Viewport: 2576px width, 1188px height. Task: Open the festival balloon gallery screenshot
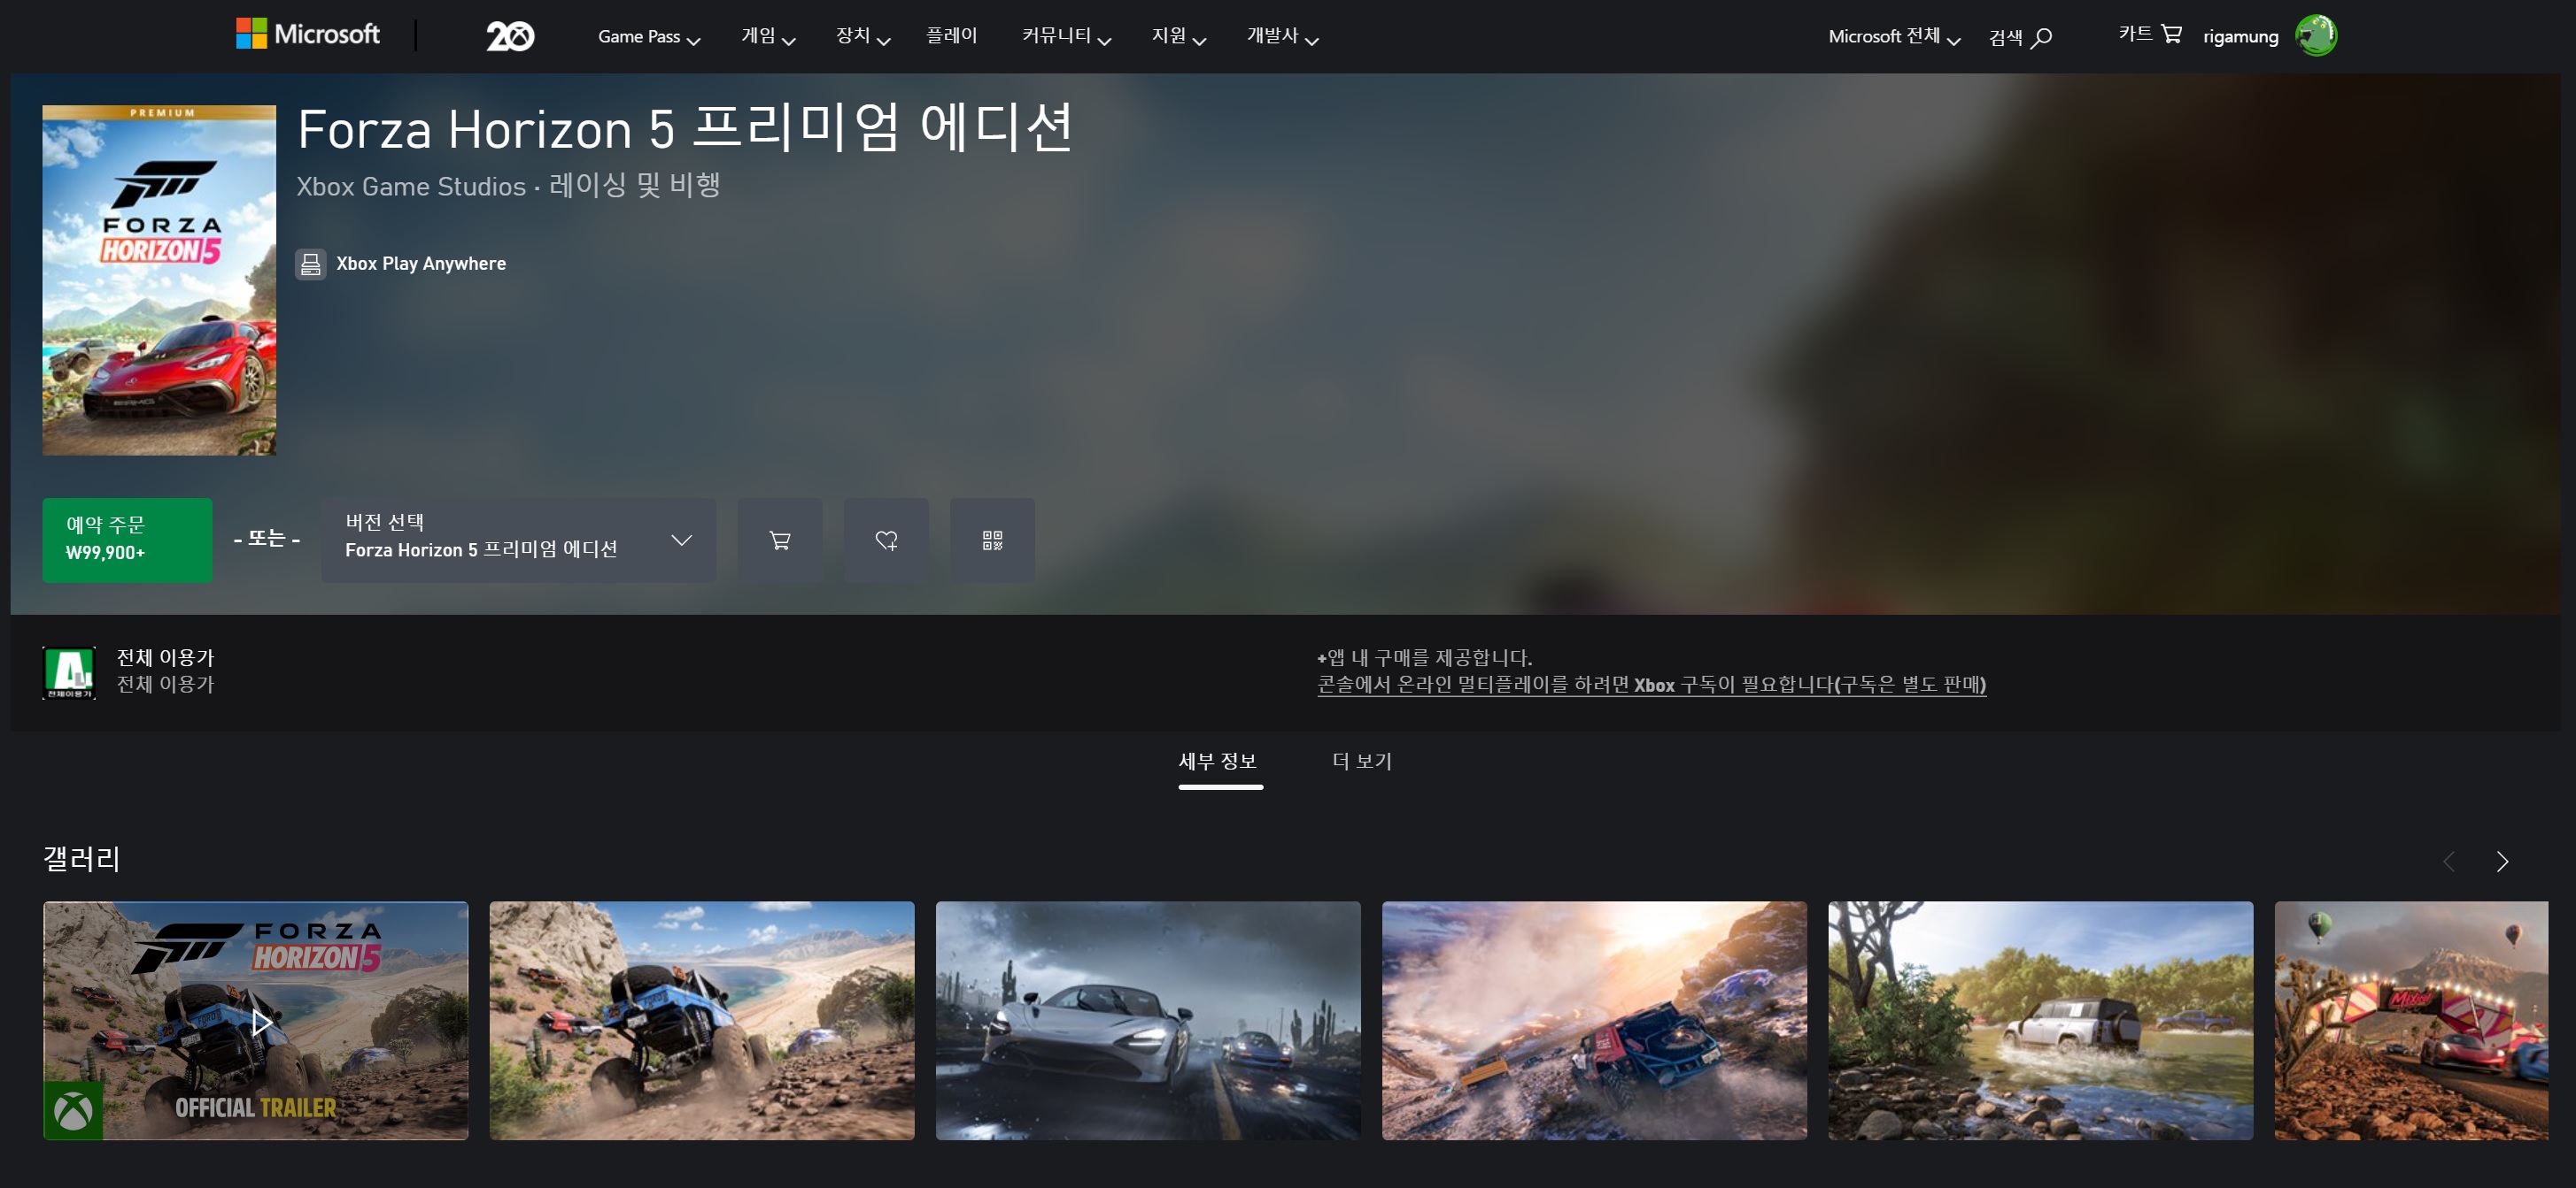click(x=2411, y=1020)
